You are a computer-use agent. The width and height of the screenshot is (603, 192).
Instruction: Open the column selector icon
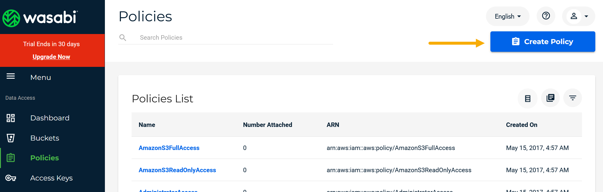[x=550, y=98]
